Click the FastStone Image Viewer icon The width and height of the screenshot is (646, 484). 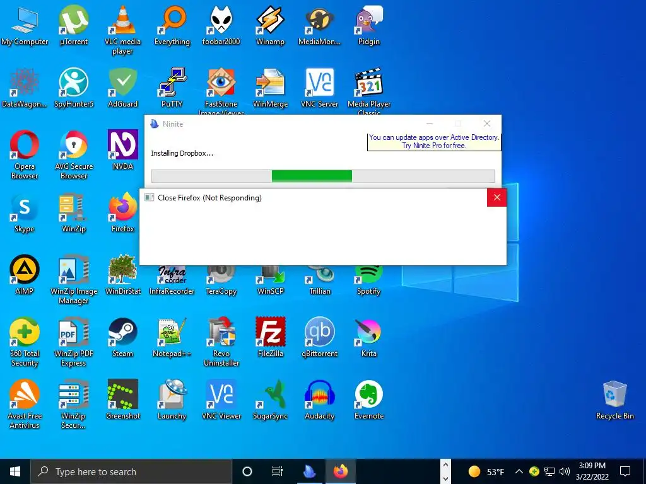[x=221, y=91]
